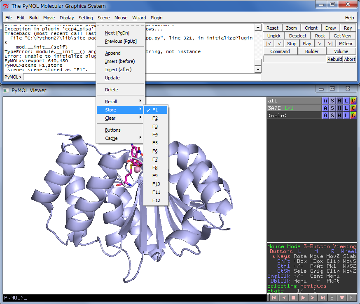Choose Append in the Scene menu
Screen dimensions: 360x304
click(113, 53)
